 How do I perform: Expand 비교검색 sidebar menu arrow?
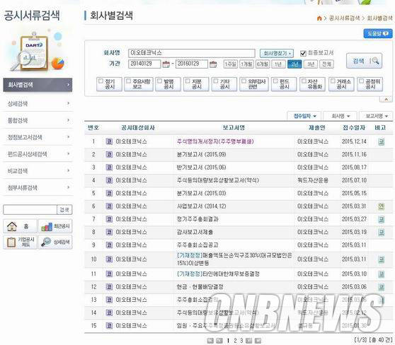[x=68, y=170]
